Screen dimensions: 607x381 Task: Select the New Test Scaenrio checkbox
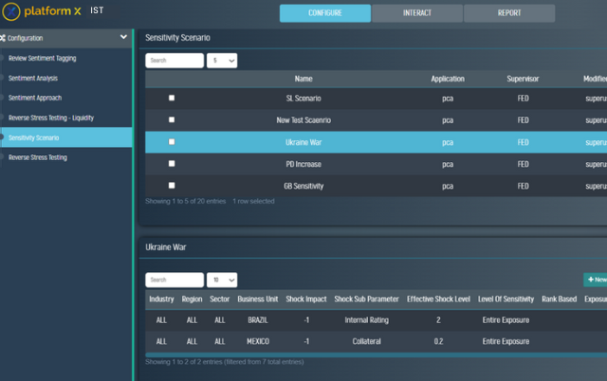tap(172, 119)
